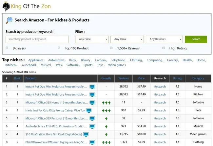Open the Video games niche link

[117, 65]
